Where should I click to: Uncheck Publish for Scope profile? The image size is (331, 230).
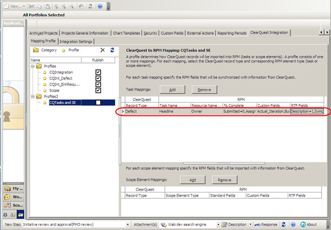pos(98,91)
